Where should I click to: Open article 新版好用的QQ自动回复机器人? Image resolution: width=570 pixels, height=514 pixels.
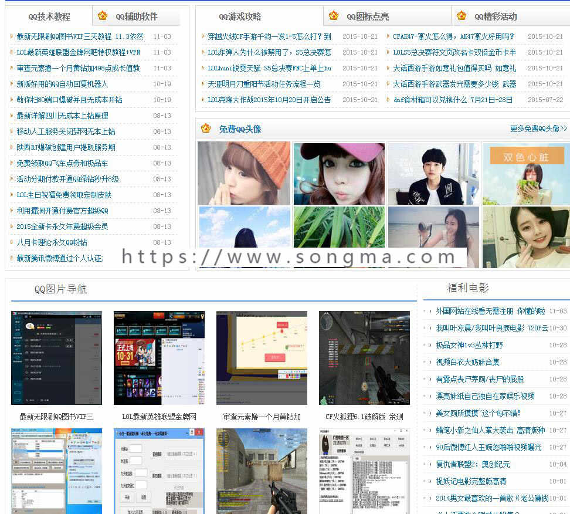(62, 84)
